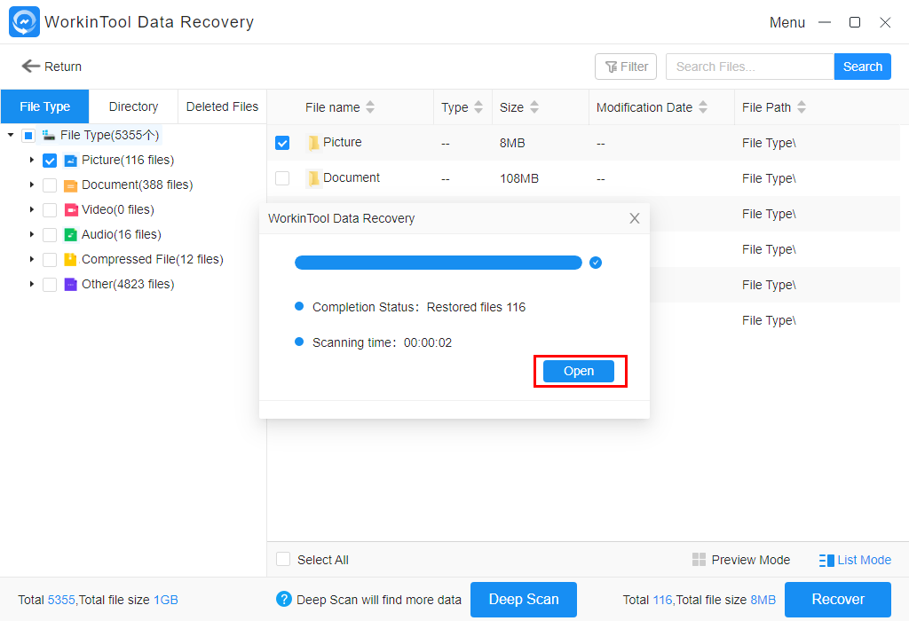Viewport: 909px width, 621px height.
Task: Enable the Select All checkbox
Action: [x=283, y=560]
